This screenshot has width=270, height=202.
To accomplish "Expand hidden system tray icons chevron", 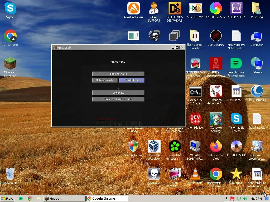I will (226, 198).
